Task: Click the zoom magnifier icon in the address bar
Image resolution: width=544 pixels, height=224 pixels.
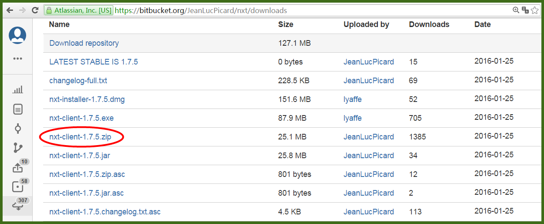Action: point(516,10)
